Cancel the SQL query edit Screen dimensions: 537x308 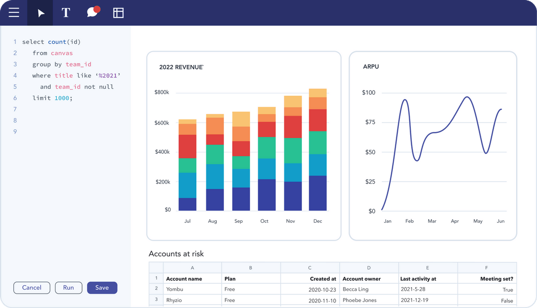(32, 288)
